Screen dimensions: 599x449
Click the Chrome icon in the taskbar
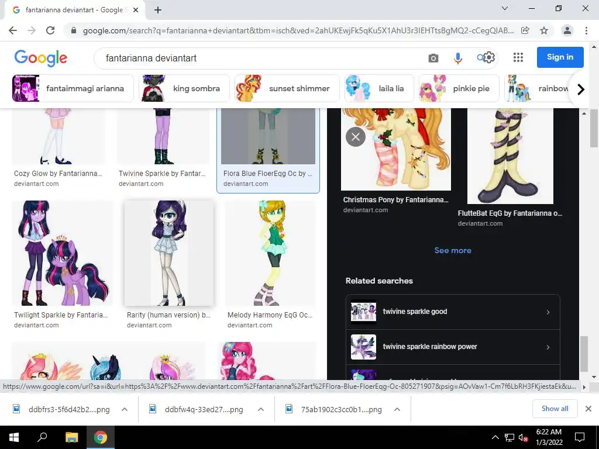pyautogui.click(x=101, y=437)
